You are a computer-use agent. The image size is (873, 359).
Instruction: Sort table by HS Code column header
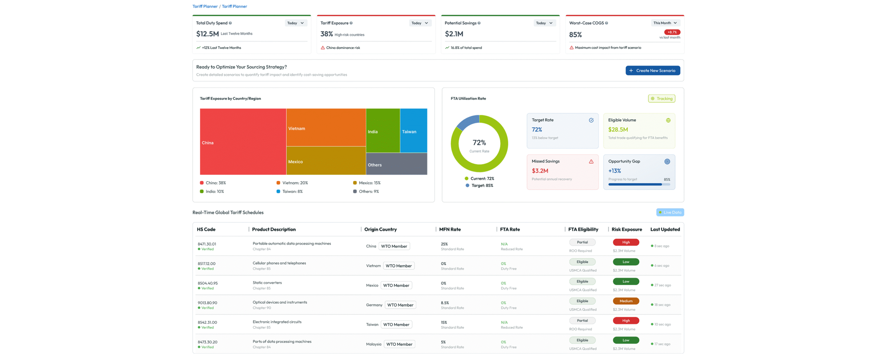click(x=206, y=229)
